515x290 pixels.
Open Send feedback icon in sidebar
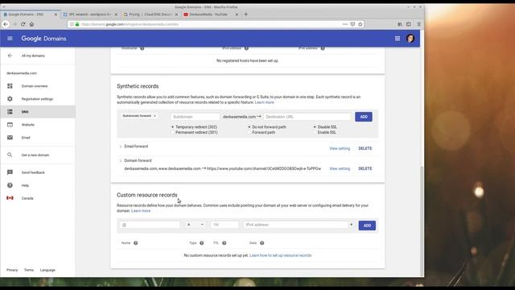pyautogui.click(x=10, y=172)
